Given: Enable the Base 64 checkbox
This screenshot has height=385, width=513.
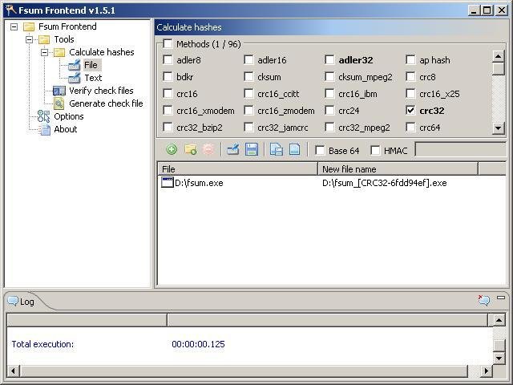Looking at the screenshot, I should point(320,151).
